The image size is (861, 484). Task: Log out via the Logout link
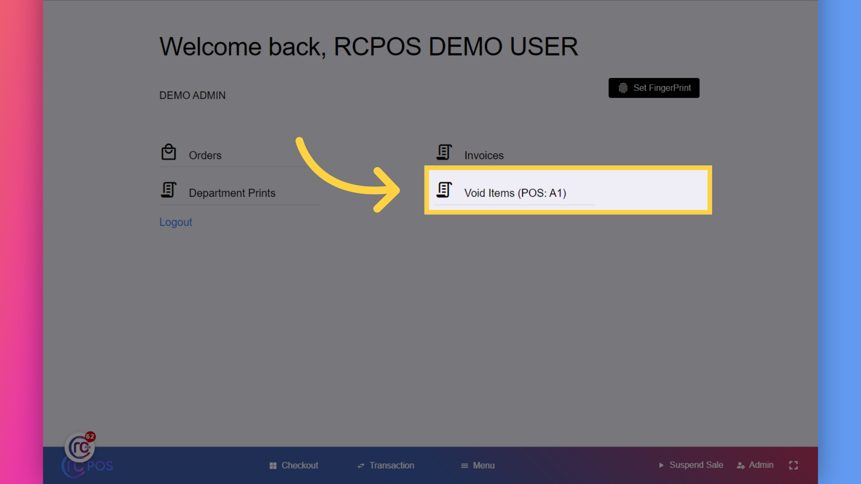(x=176, y=222)
